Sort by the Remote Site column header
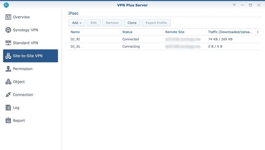Screen dimensions: 265x150 (x=184, y=32)
